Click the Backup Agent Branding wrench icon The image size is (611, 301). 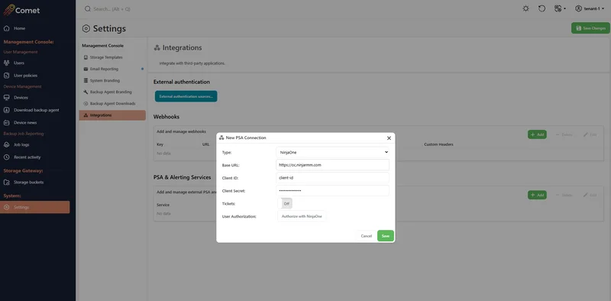click(x=86, y=92)
